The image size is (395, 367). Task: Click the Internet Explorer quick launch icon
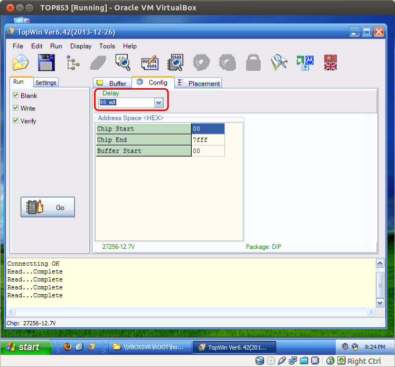79,347
